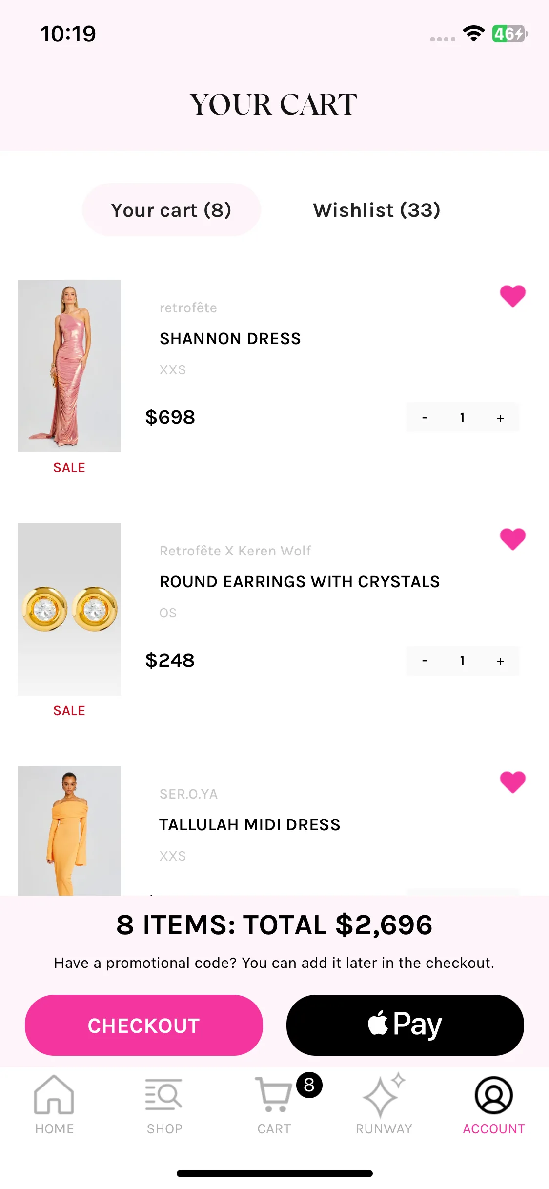
Task: Tap the pink Checkout button
Action: [x=144, y=1025]
